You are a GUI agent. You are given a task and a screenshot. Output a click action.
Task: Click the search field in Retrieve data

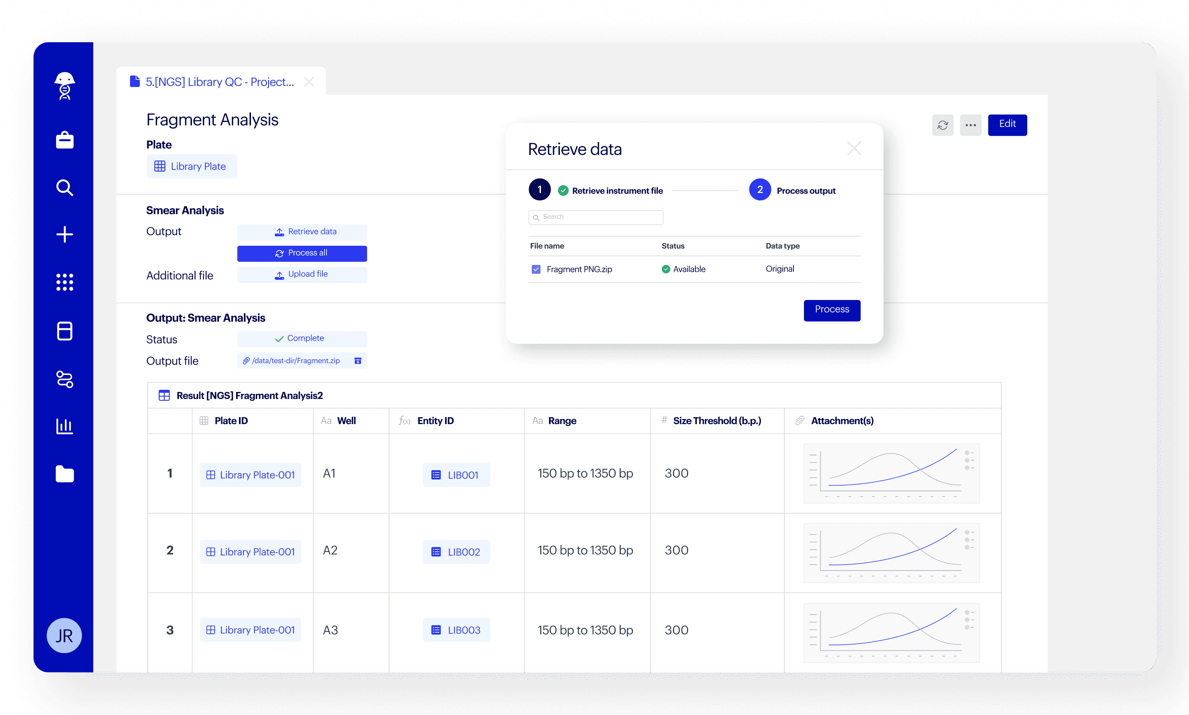[x=596, y=217]
